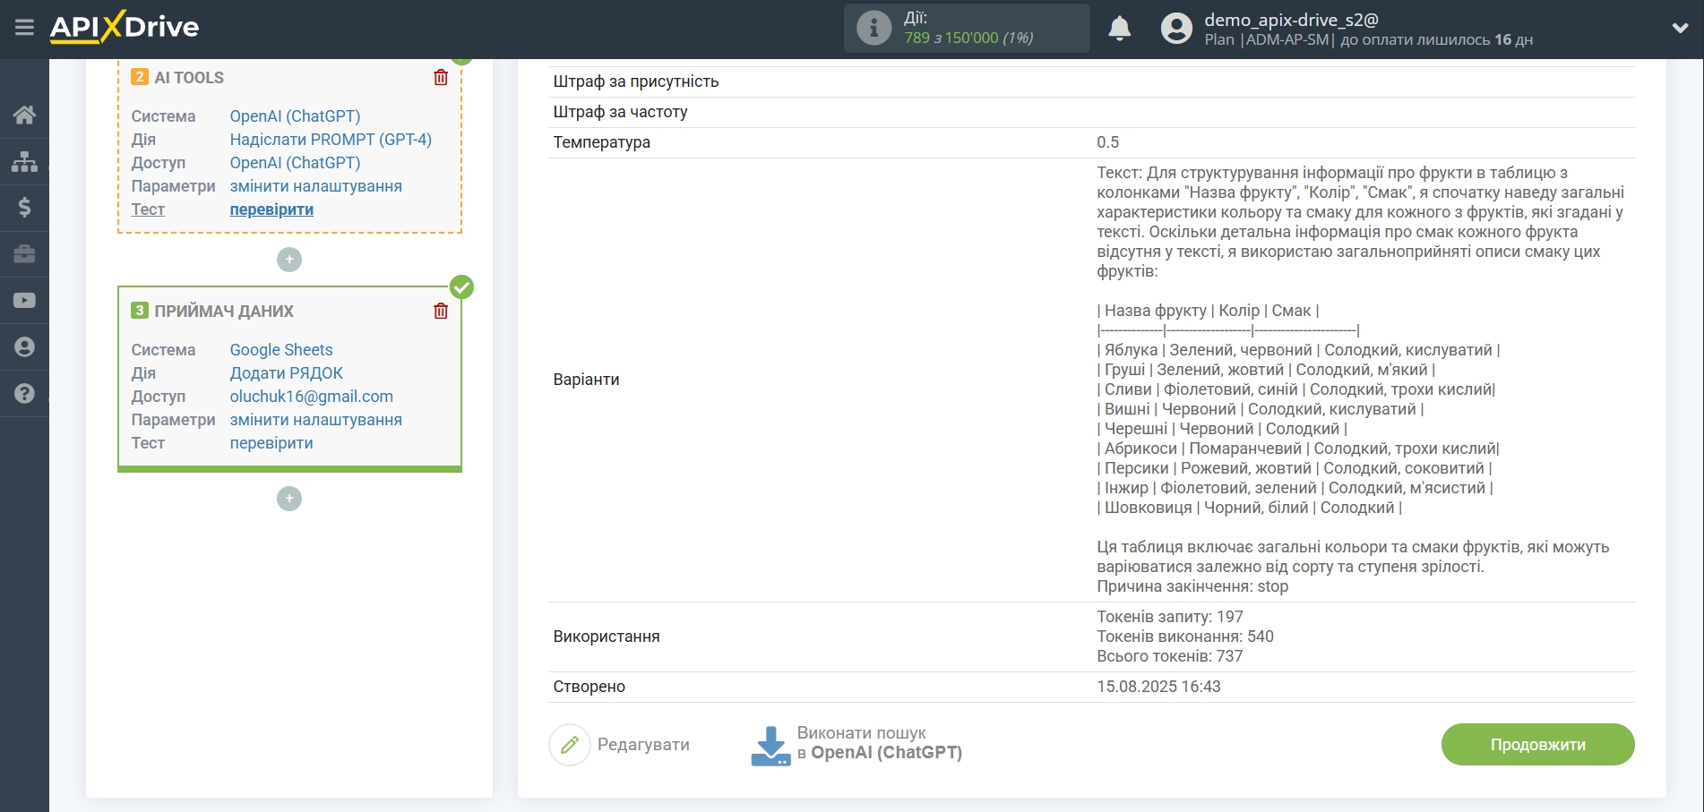Viewport: 1704px width, 812px height.
Task: Click Токенів запиту: 197 text
Action: 1170,617
